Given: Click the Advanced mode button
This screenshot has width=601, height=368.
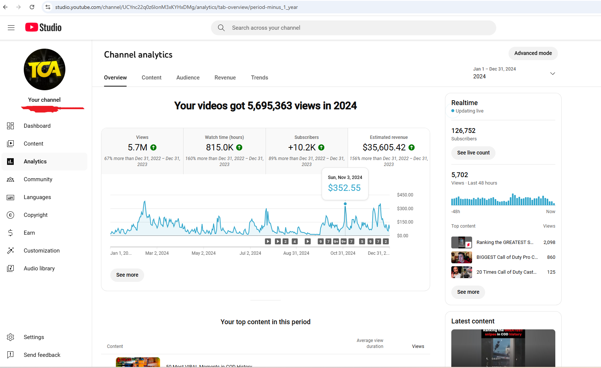Looking at the screenshot, I should click(x=533, y=53).
